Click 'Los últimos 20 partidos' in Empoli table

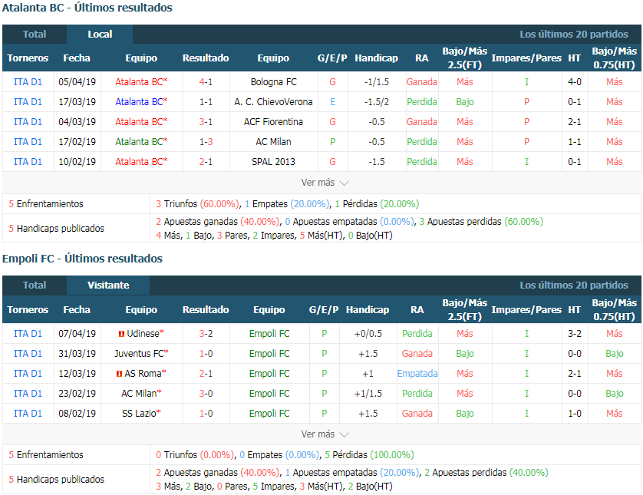[574, 285]
